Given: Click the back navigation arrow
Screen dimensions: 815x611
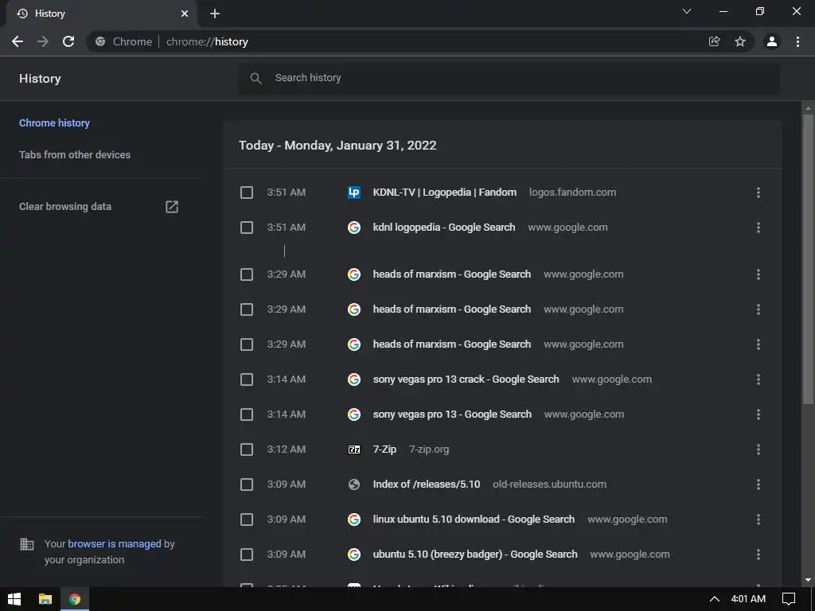Looking at the screenshot, I should click(18, 41).
